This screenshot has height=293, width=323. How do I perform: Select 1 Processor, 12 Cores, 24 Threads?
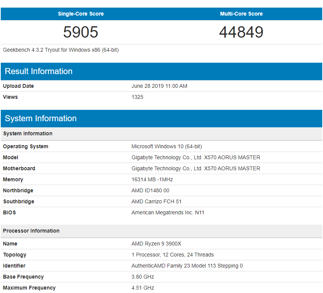pyautogui.click(x=173, y=255)
